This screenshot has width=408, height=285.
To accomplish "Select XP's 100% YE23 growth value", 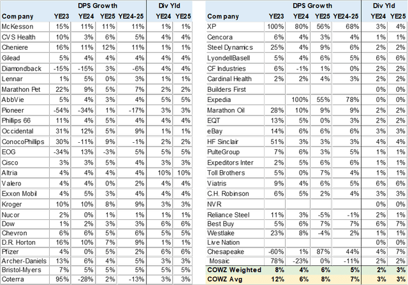I will point(275,27).
